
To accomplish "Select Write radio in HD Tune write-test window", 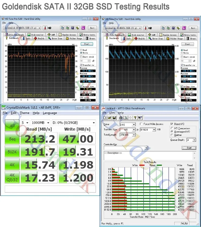I will pos(81,53).
